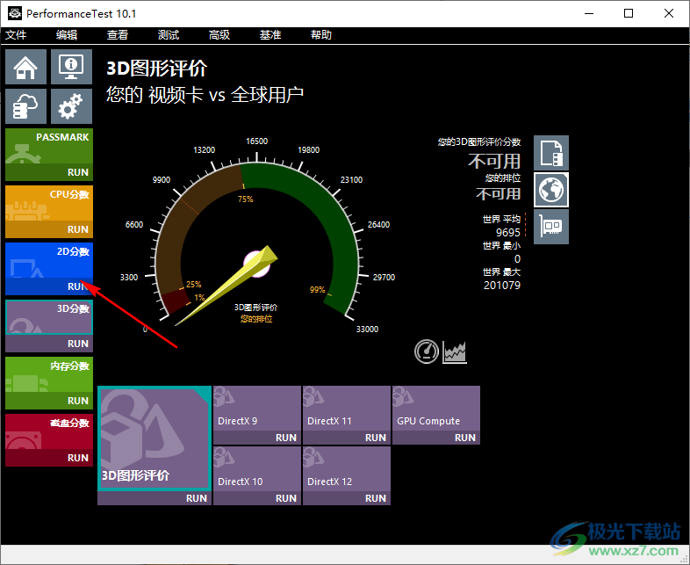Viewport: 690px width, 565px height.
Task: Select the CPU分数 tile
Action: [x=49, y=203]
